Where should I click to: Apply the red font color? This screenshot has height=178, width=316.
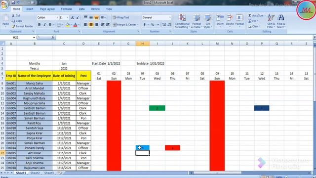[x=75, y=25]
